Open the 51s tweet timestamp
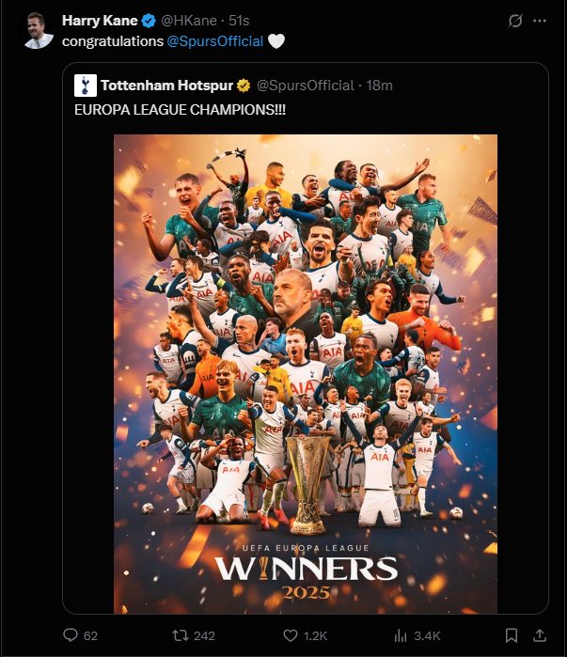This screenshot has height=657, width=567. pyautogui.click(x=239, y=20)
